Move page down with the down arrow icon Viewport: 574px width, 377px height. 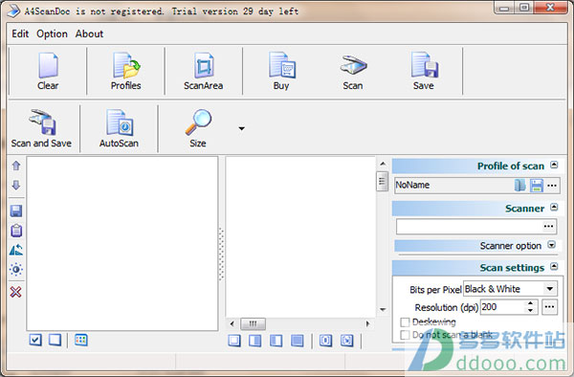16,185
